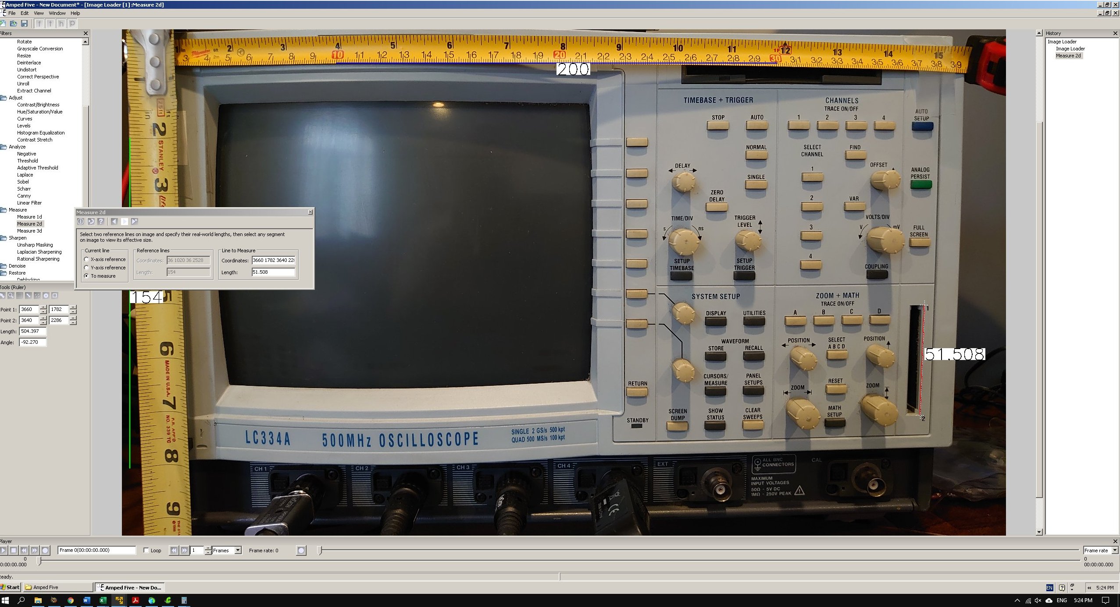Click the Stop button in Player panel
Image resolution: width=1120 pixels, height=607 pixels.
[x=14, y=551]
